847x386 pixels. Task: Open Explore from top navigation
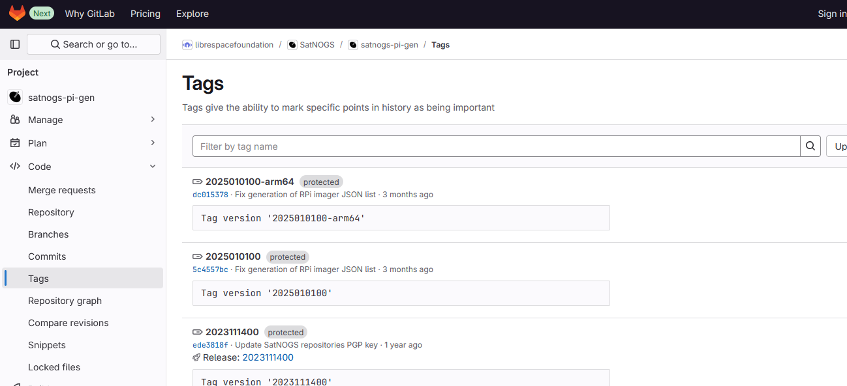pos(192,14)
